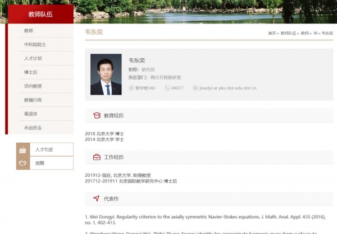The width and height of the screenshot is (337, 234).
Task: Select 中科院院士 in the sidebar
Action: pyautogui.click(x=35, y=44)
